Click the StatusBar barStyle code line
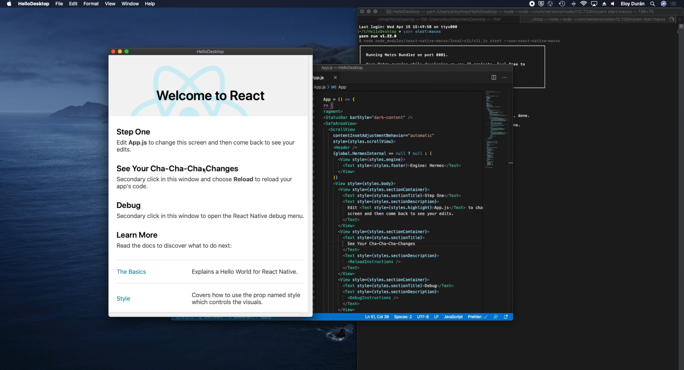 point(368,118)
